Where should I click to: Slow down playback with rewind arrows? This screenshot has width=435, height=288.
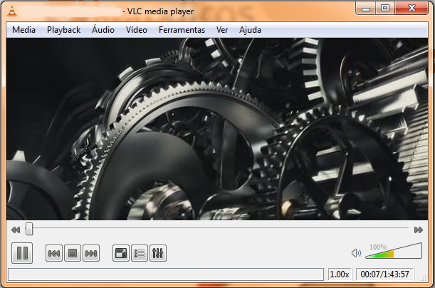[x=16, y=230]
